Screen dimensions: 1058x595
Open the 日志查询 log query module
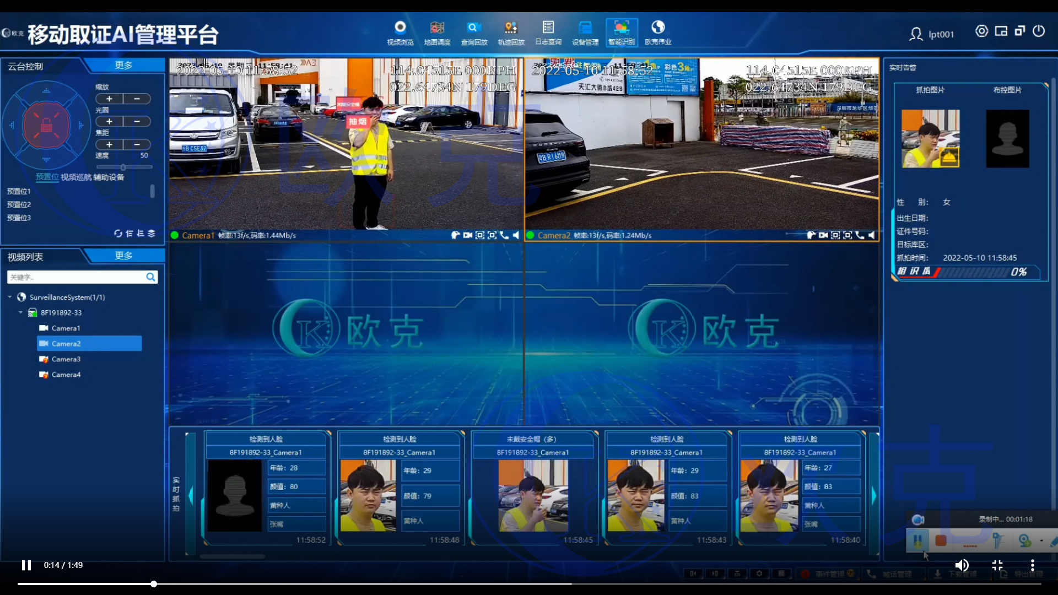[x=548, y=33]
